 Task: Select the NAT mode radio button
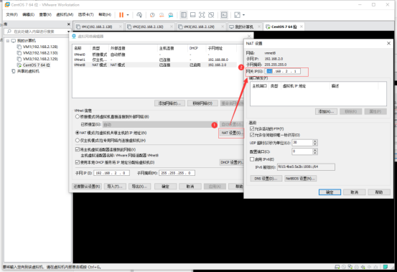tap(78, 133)
